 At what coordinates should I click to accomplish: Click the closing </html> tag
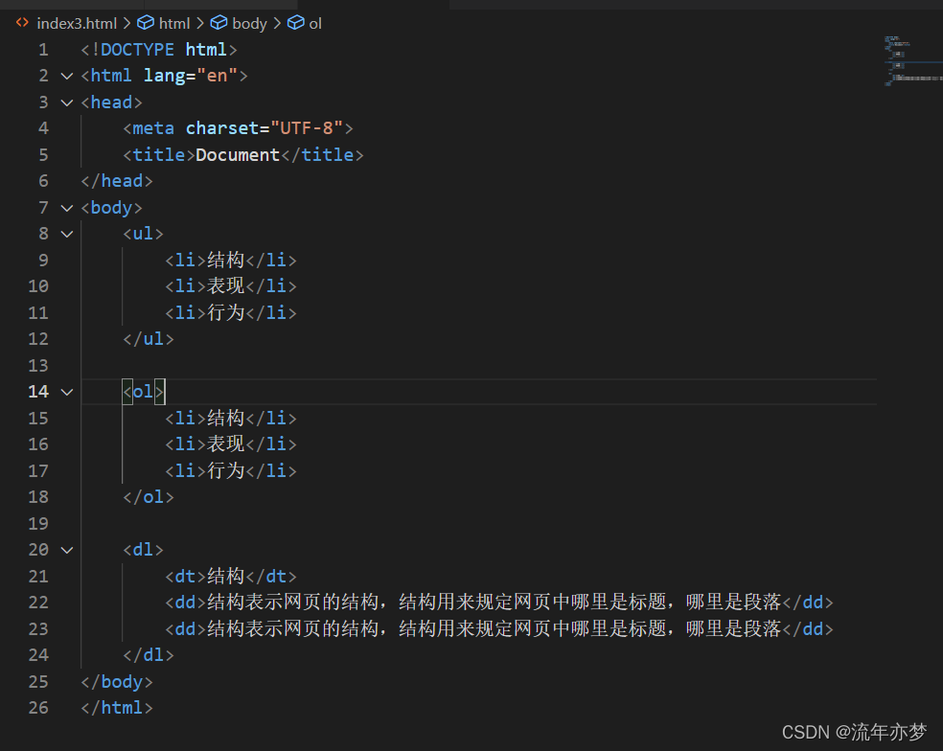click(117, 708)
